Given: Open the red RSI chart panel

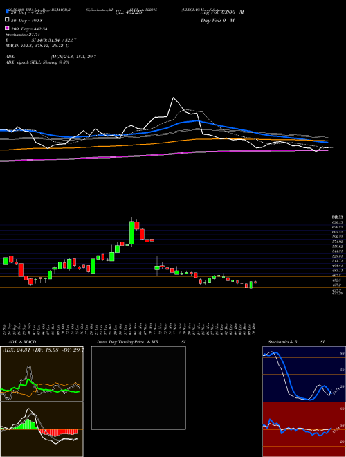Looking at the screenshot, I should coord(304,429).
